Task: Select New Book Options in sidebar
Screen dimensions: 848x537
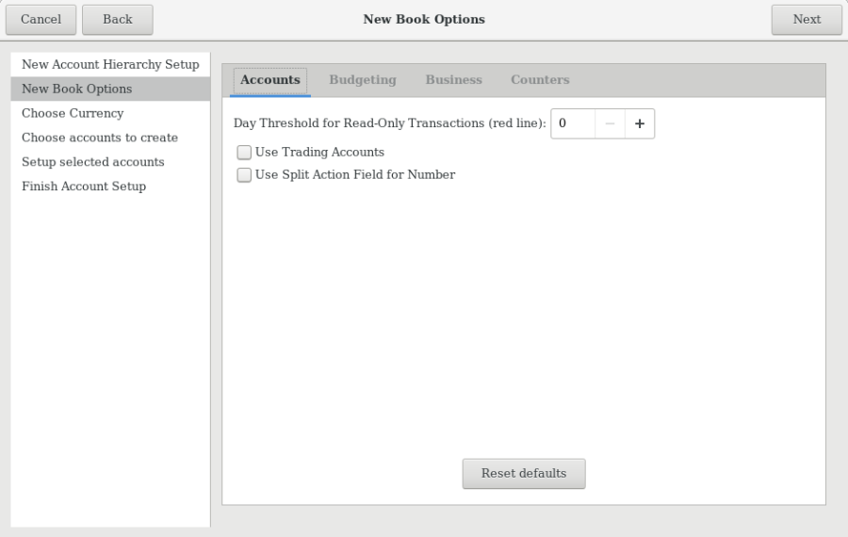Action: [77, 89]
